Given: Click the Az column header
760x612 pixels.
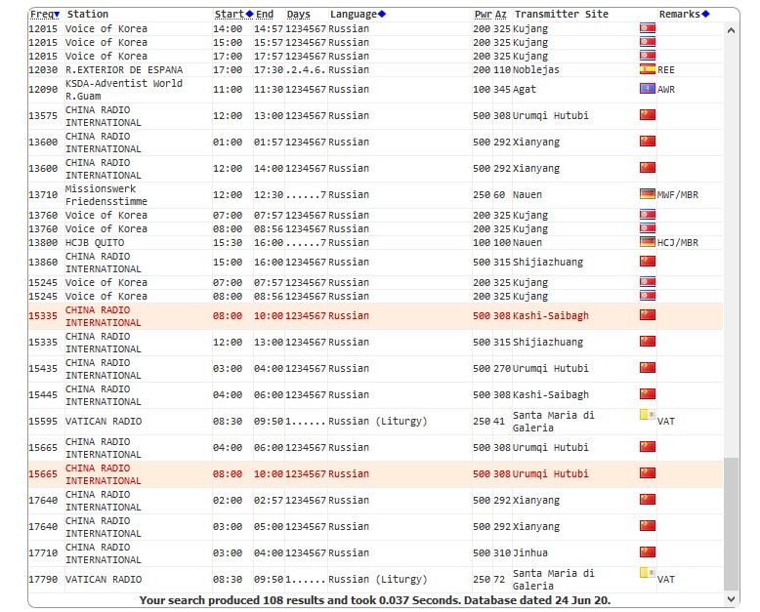Looking at the screenshot, I should pyautogui.click(x=501, y=15).
